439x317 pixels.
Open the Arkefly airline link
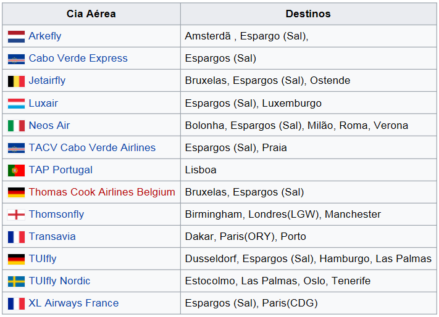point(45,36)
